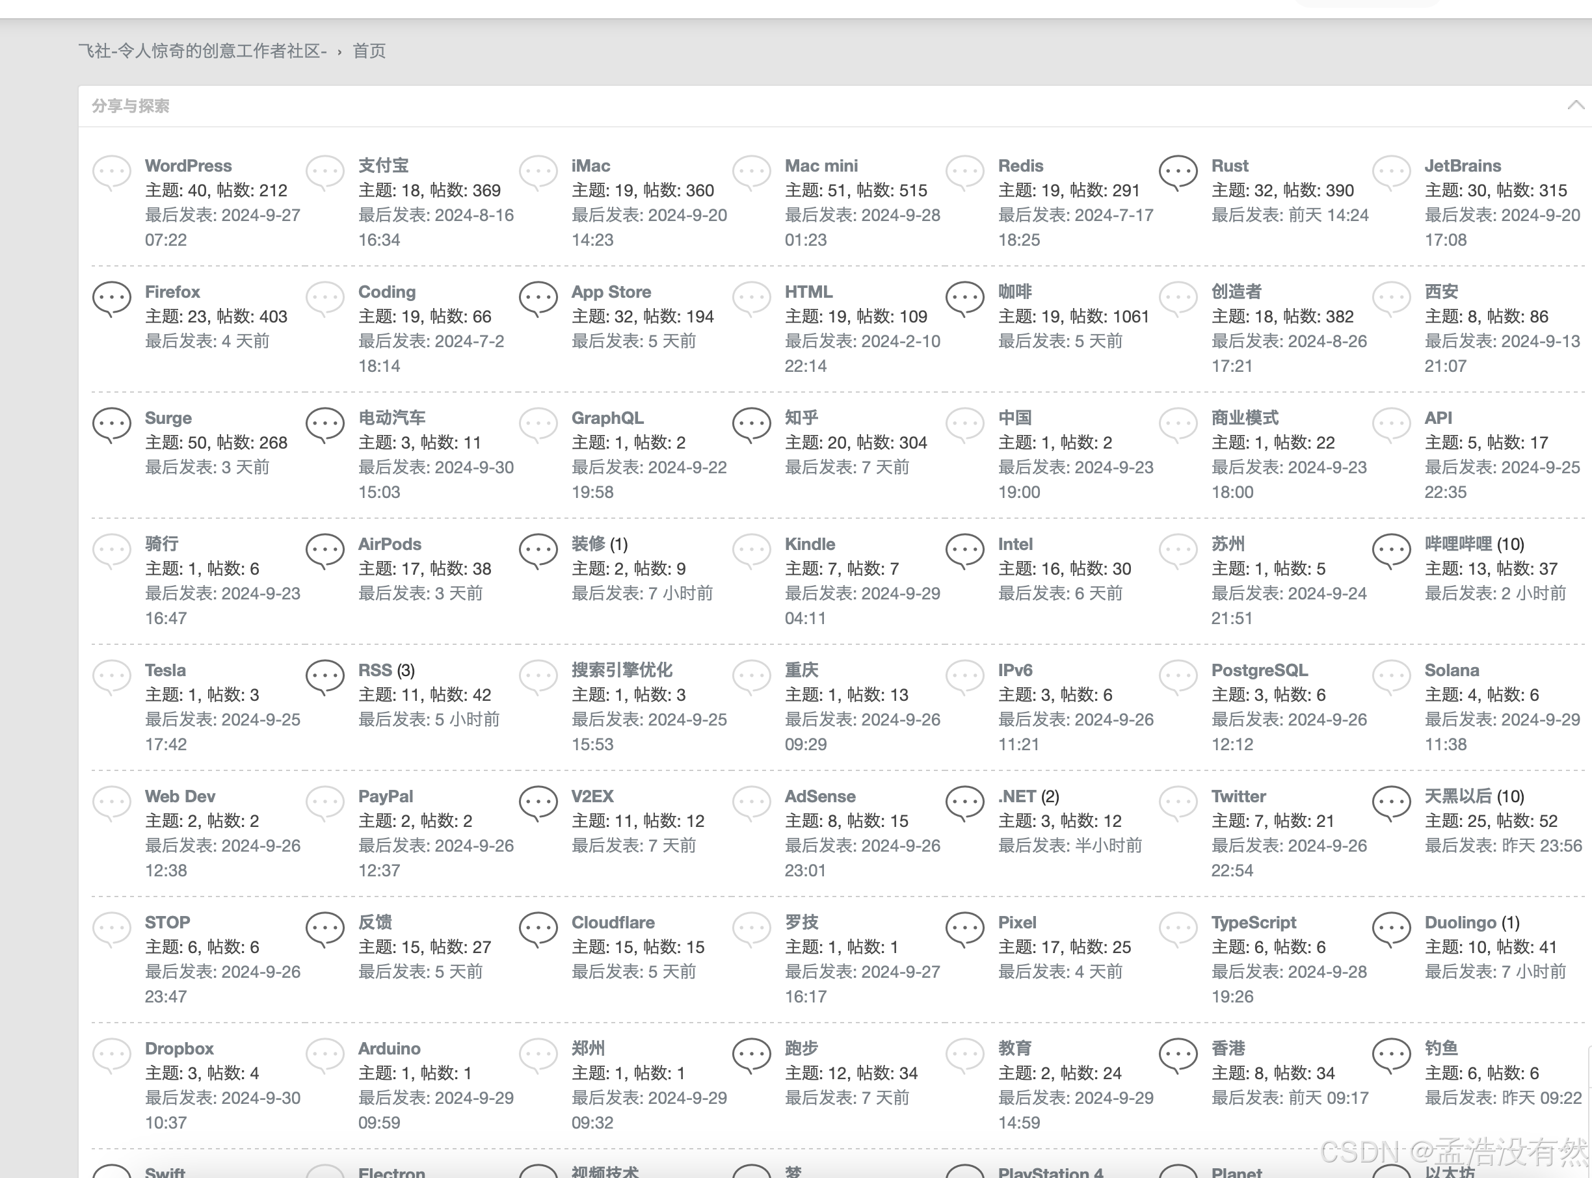The image size is (1592, 1178).
Task: Open the .NET forum link
Action: pos(1016,796)
